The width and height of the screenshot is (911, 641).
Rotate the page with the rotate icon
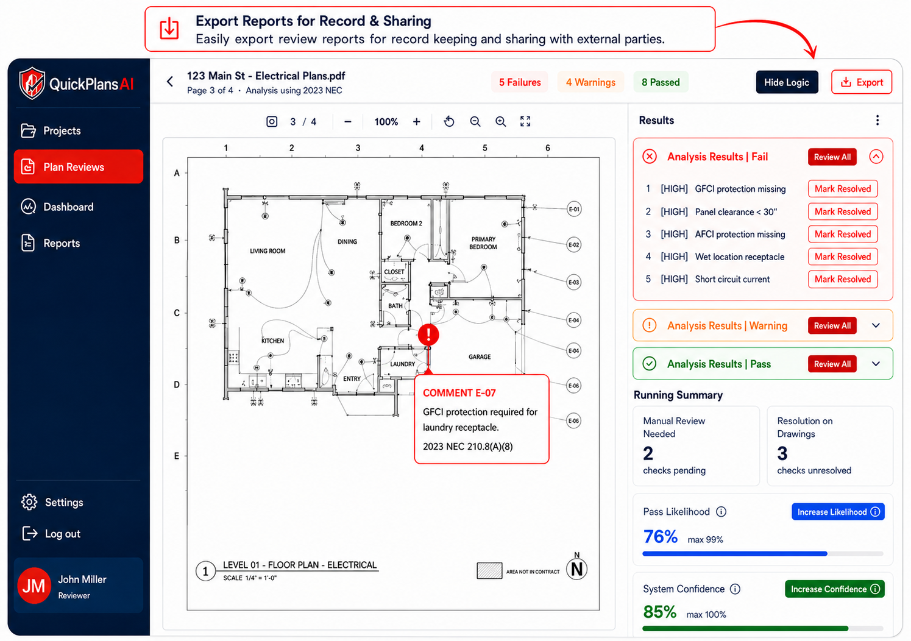coord(449,121)
